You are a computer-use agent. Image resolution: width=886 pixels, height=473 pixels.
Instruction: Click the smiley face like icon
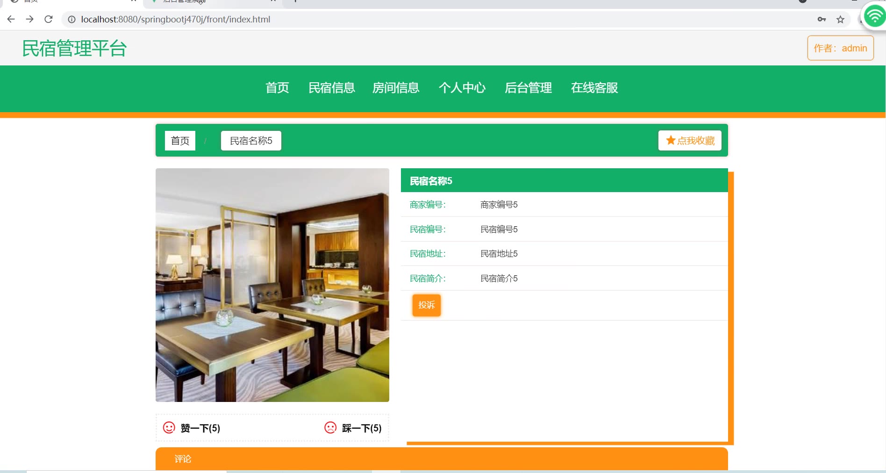169,428
